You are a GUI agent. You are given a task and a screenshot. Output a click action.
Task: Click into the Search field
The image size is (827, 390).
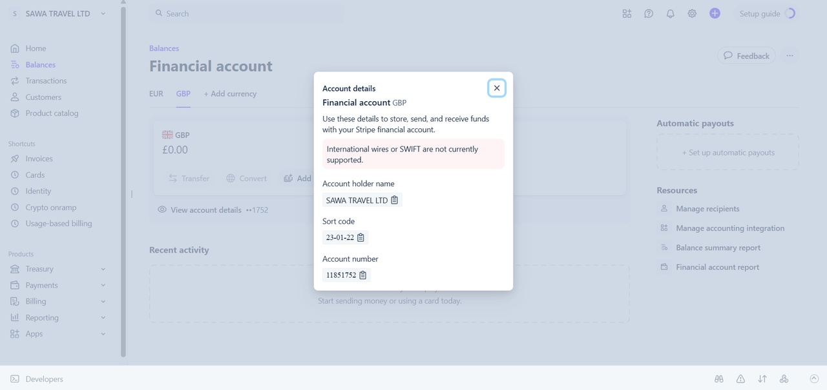pyautogui.click(x=246, y=14)
